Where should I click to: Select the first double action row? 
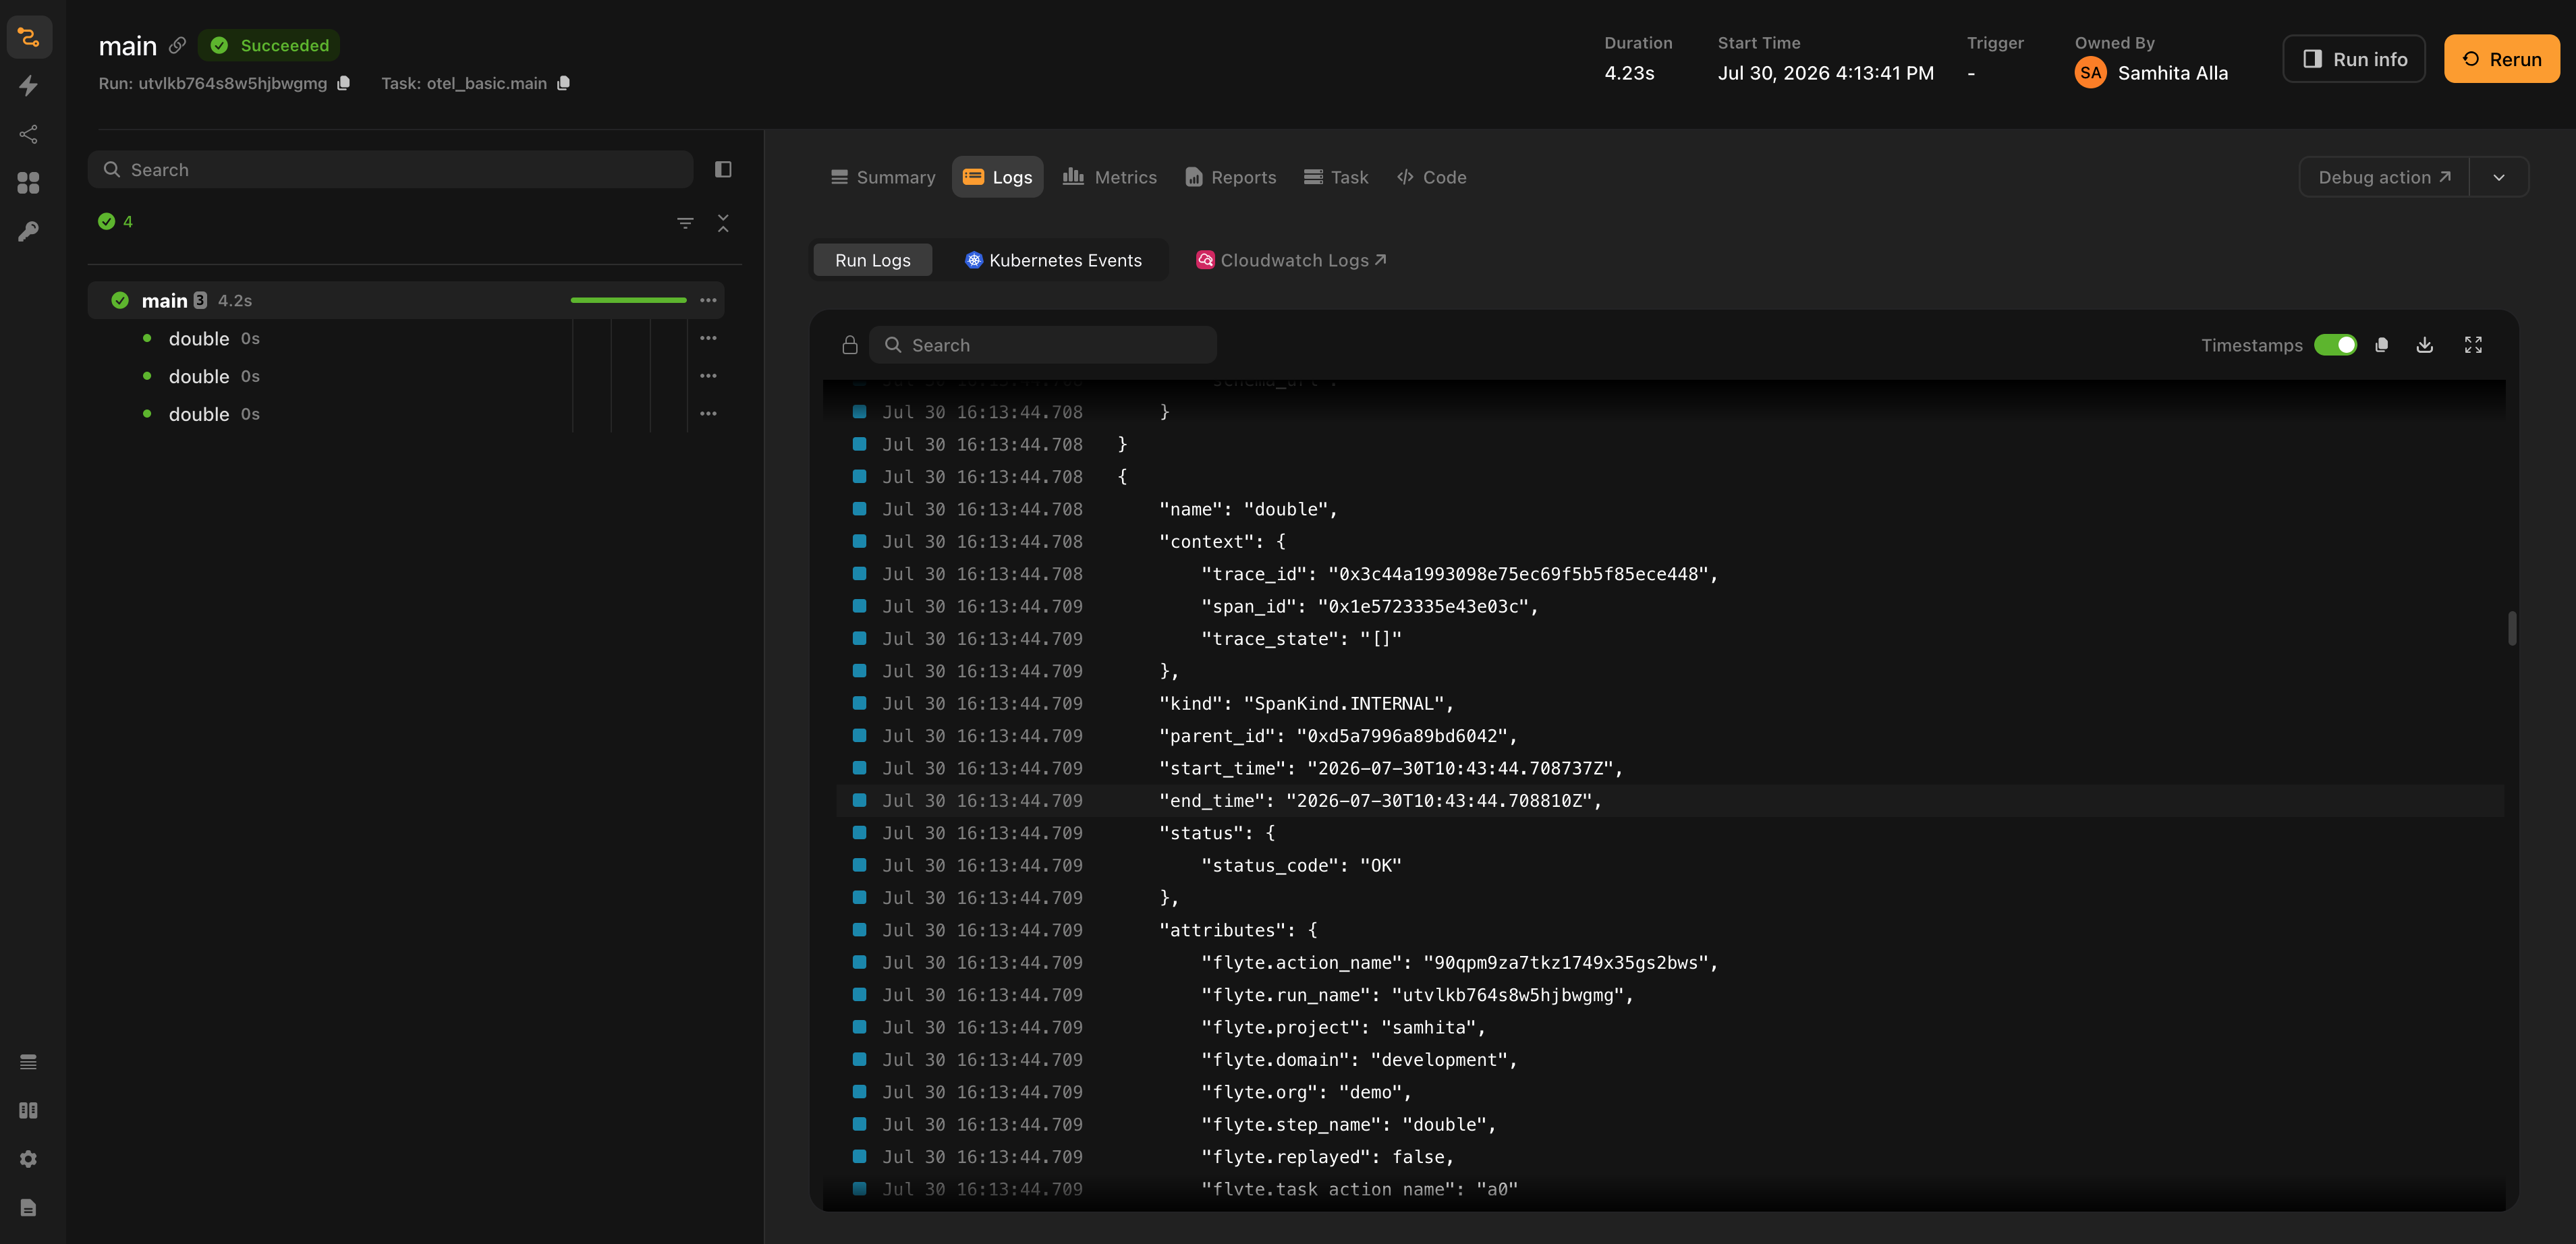coord(406,338)
